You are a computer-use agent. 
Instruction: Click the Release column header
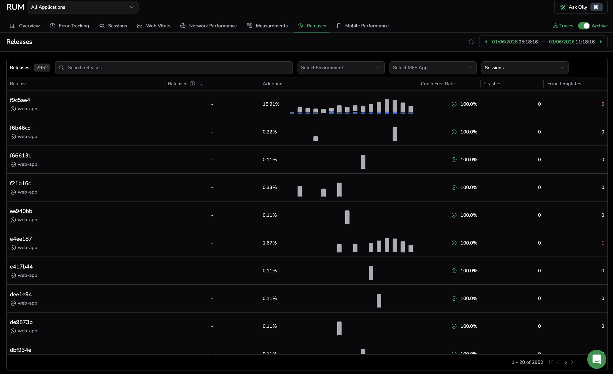18,84
